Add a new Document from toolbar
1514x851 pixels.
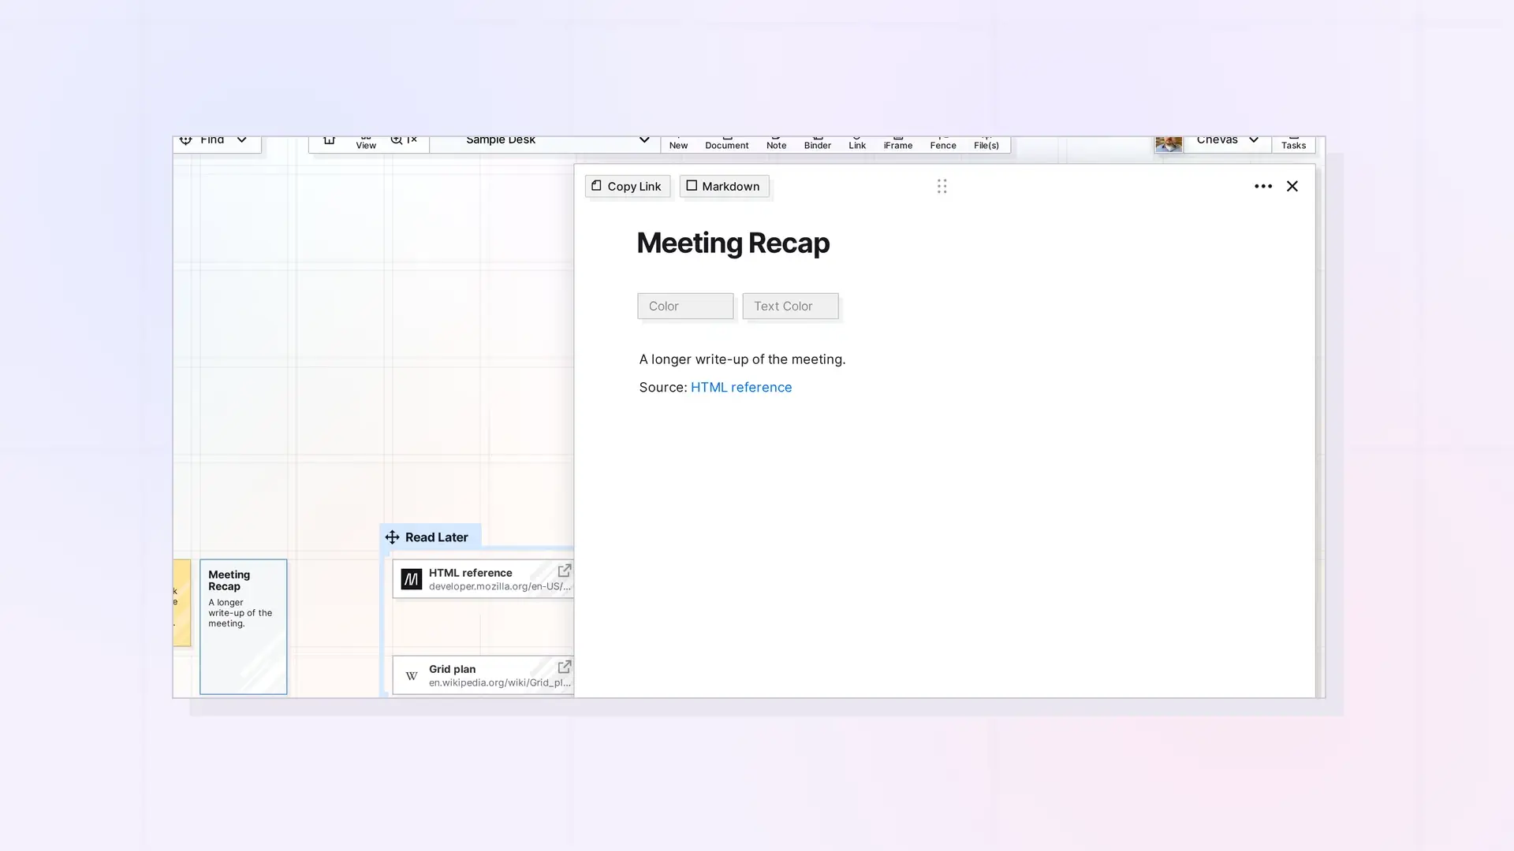pos(726,143)
